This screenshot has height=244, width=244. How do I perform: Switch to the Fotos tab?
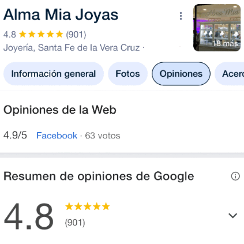(127, 74)
